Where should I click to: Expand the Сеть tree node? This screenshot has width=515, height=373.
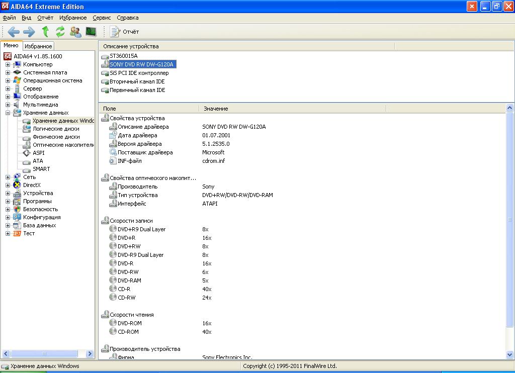(8, 177)
